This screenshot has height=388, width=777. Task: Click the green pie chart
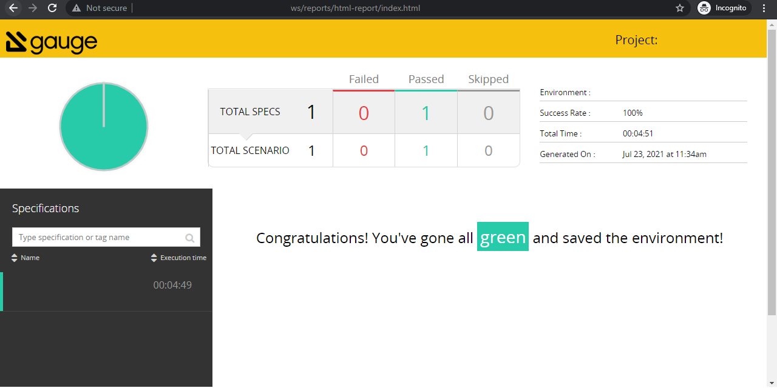[x=103, y=125]
